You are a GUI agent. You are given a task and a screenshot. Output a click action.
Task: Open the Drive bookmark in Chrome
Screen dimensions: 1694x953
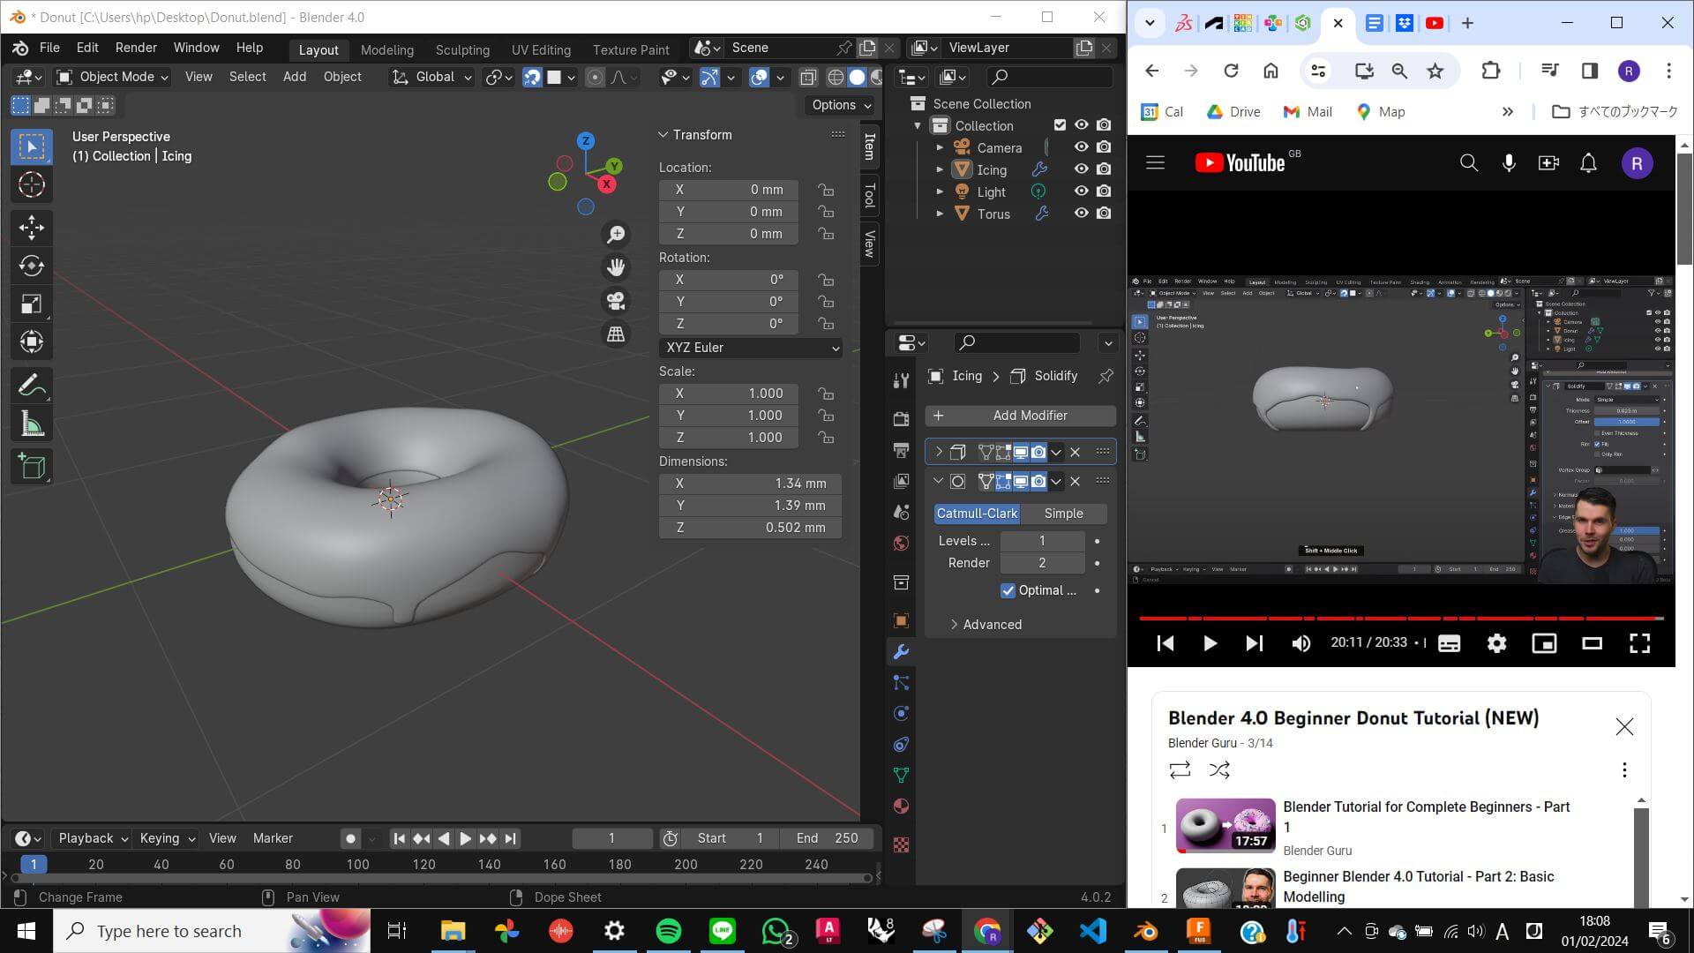click(1233, 112)
